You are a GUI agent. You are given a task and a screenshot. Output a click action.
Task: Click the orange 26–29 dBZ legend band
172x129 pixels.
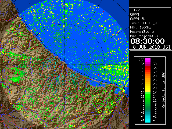tap(148, 76)
